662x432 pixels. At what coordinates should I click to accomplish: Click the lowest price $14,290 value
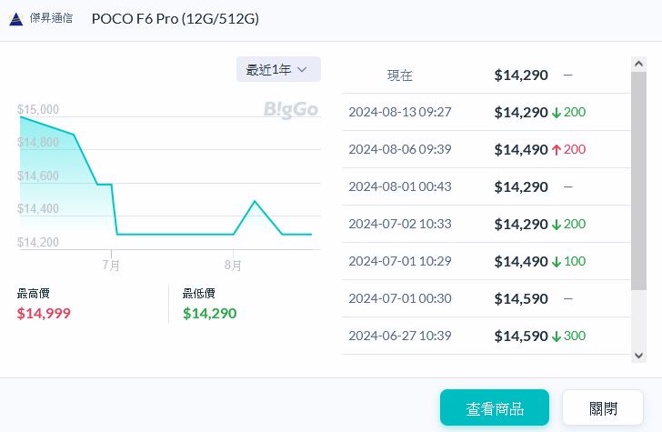tap(209, 314)
